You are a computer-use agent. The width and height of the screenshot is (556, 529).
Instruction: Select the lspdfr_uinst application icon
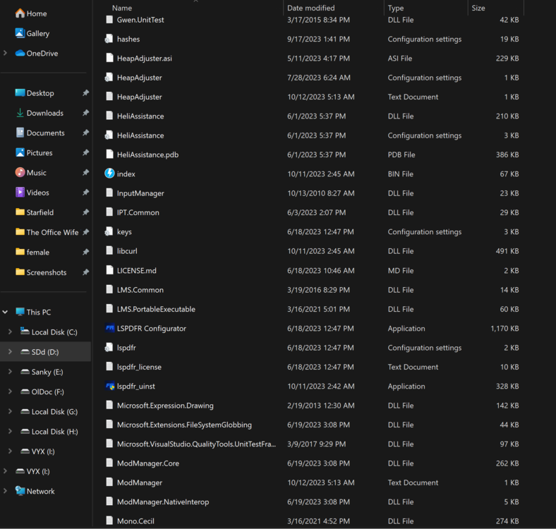click(x=109, y=386)
